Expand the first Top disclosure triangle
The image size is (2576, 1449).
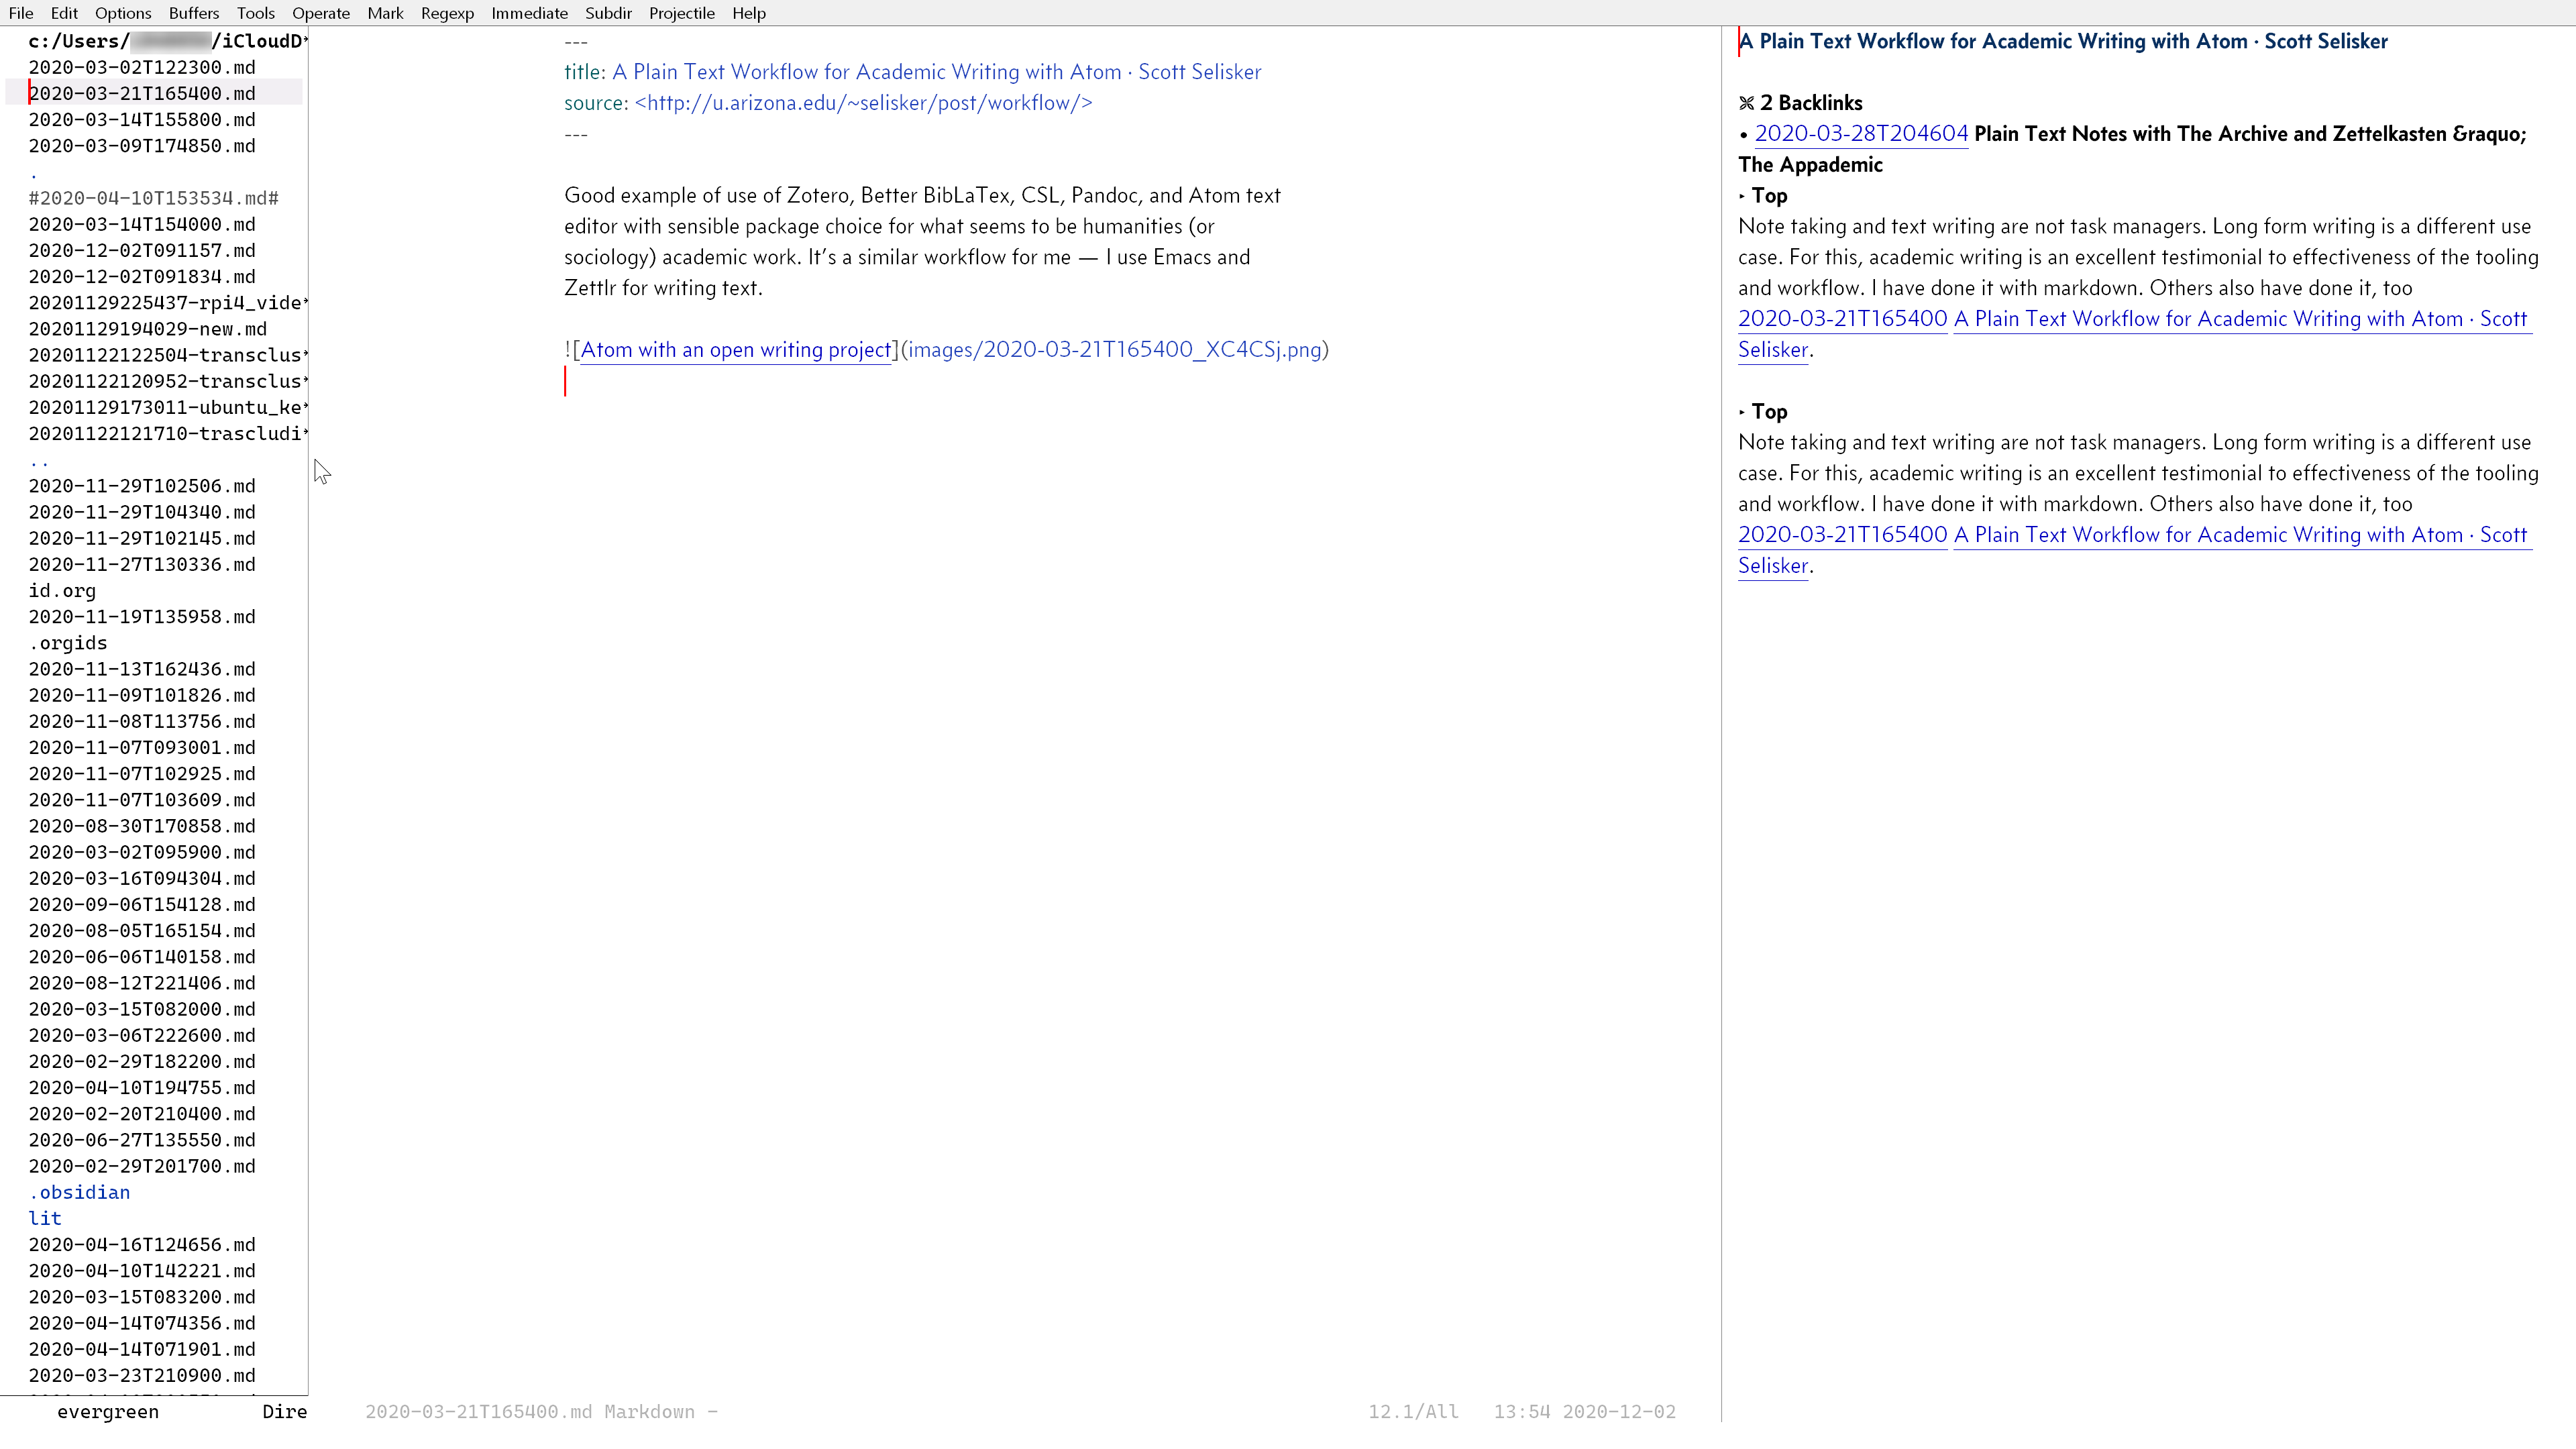coord(1742,196)
